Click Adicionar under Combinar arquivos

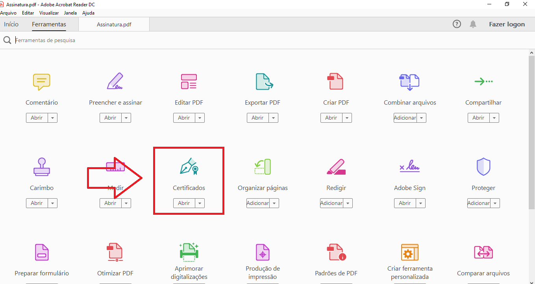(x=405, y=118)
